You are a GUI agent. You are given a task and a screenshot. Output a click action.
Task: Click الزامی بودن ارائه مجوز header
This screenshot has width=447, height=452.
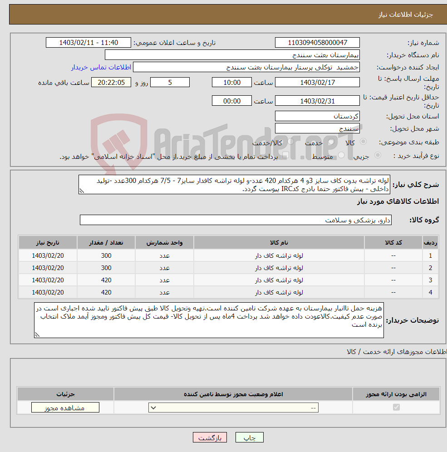[x=396, y=394]
